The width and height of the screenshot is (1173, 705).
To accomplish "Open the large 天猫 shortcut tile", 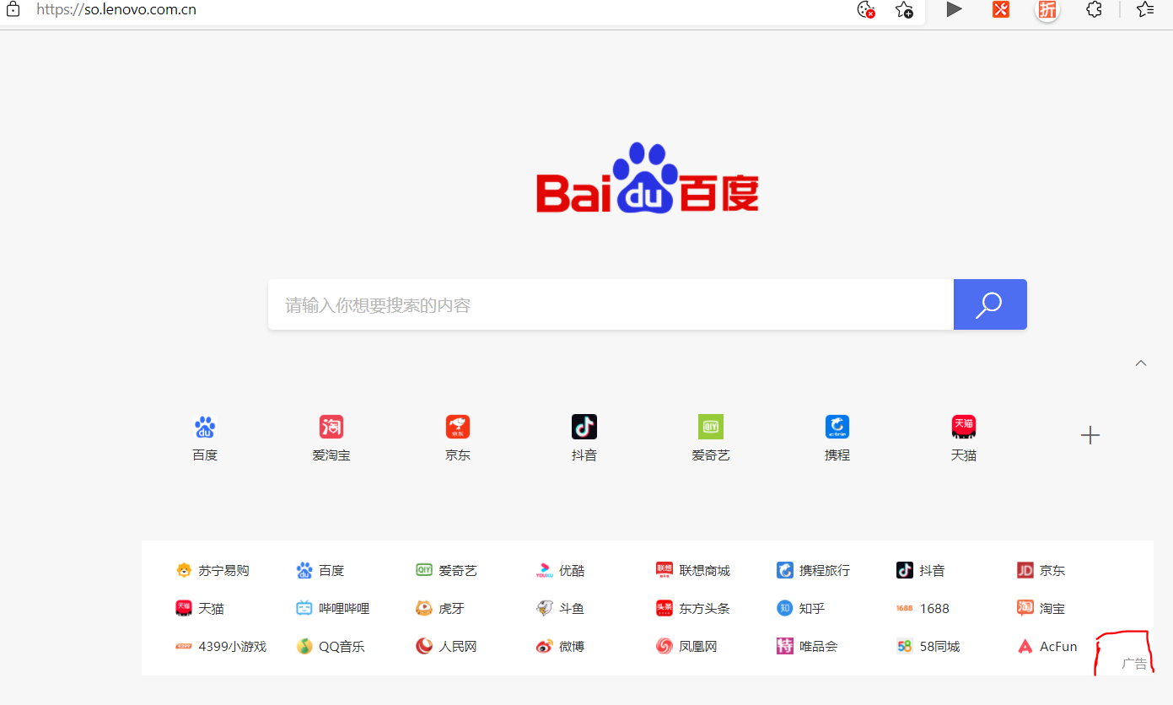I will point(964,438).
